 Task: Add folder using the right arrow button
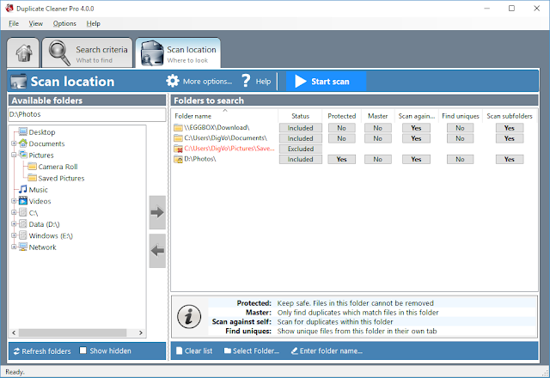157,212
